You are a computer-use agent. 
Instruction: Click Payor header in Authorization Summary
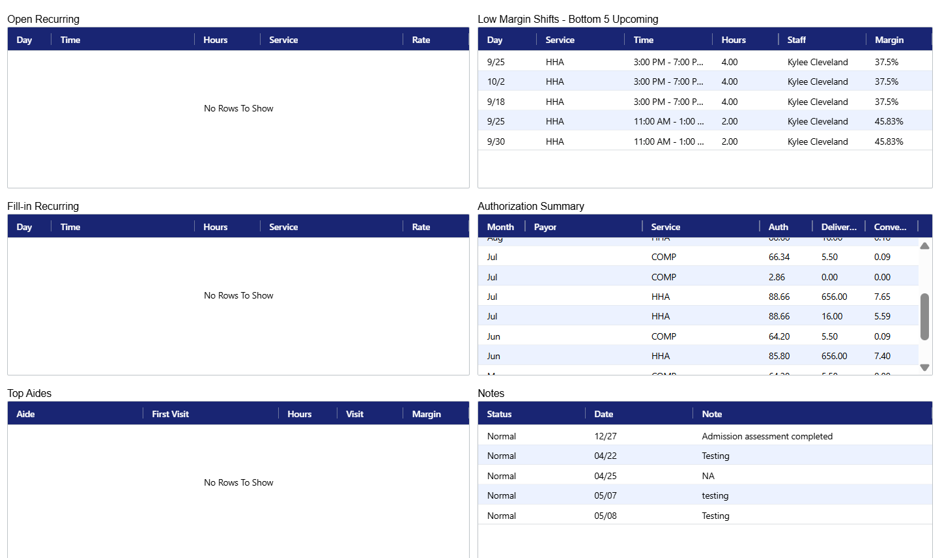(x=545, y=227)
